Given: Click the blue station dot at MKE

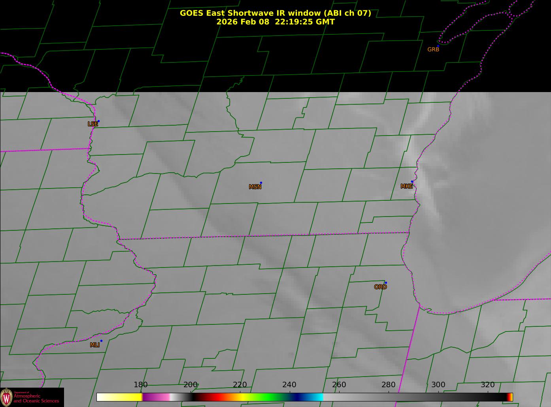Looking at the screenshot, I should (x=412, y=182).
